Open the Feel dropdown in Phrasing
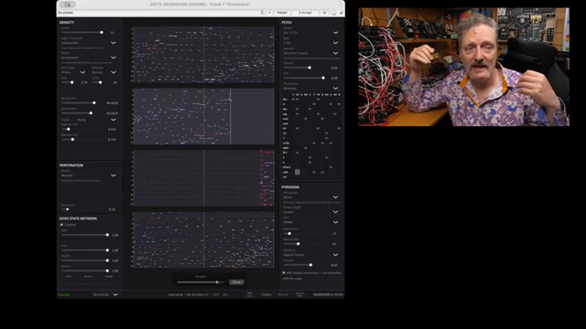 pos(310,222)
